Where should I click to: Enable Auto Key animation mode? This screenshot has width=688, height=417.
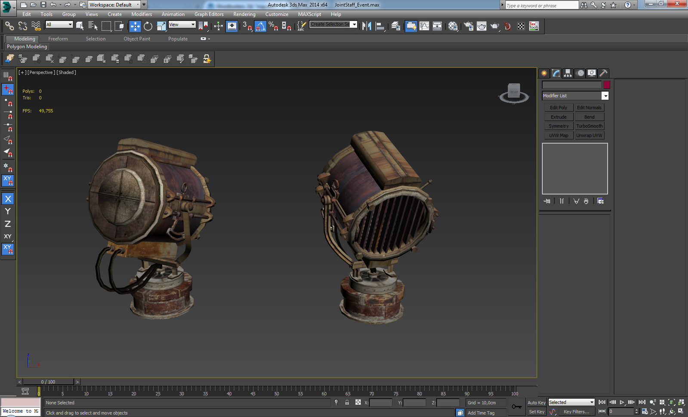pos(536,402)
